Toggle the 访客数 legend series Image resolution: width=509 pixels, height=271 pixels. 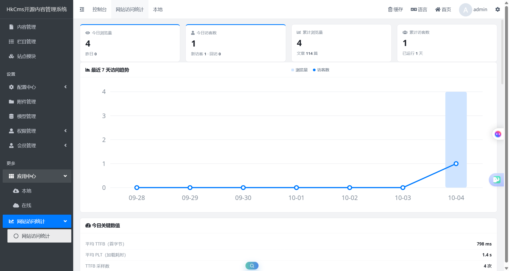pyautogui.click(x=321, y=70)
